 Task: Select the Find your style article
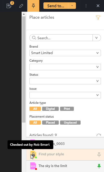(x=65, y=155)
